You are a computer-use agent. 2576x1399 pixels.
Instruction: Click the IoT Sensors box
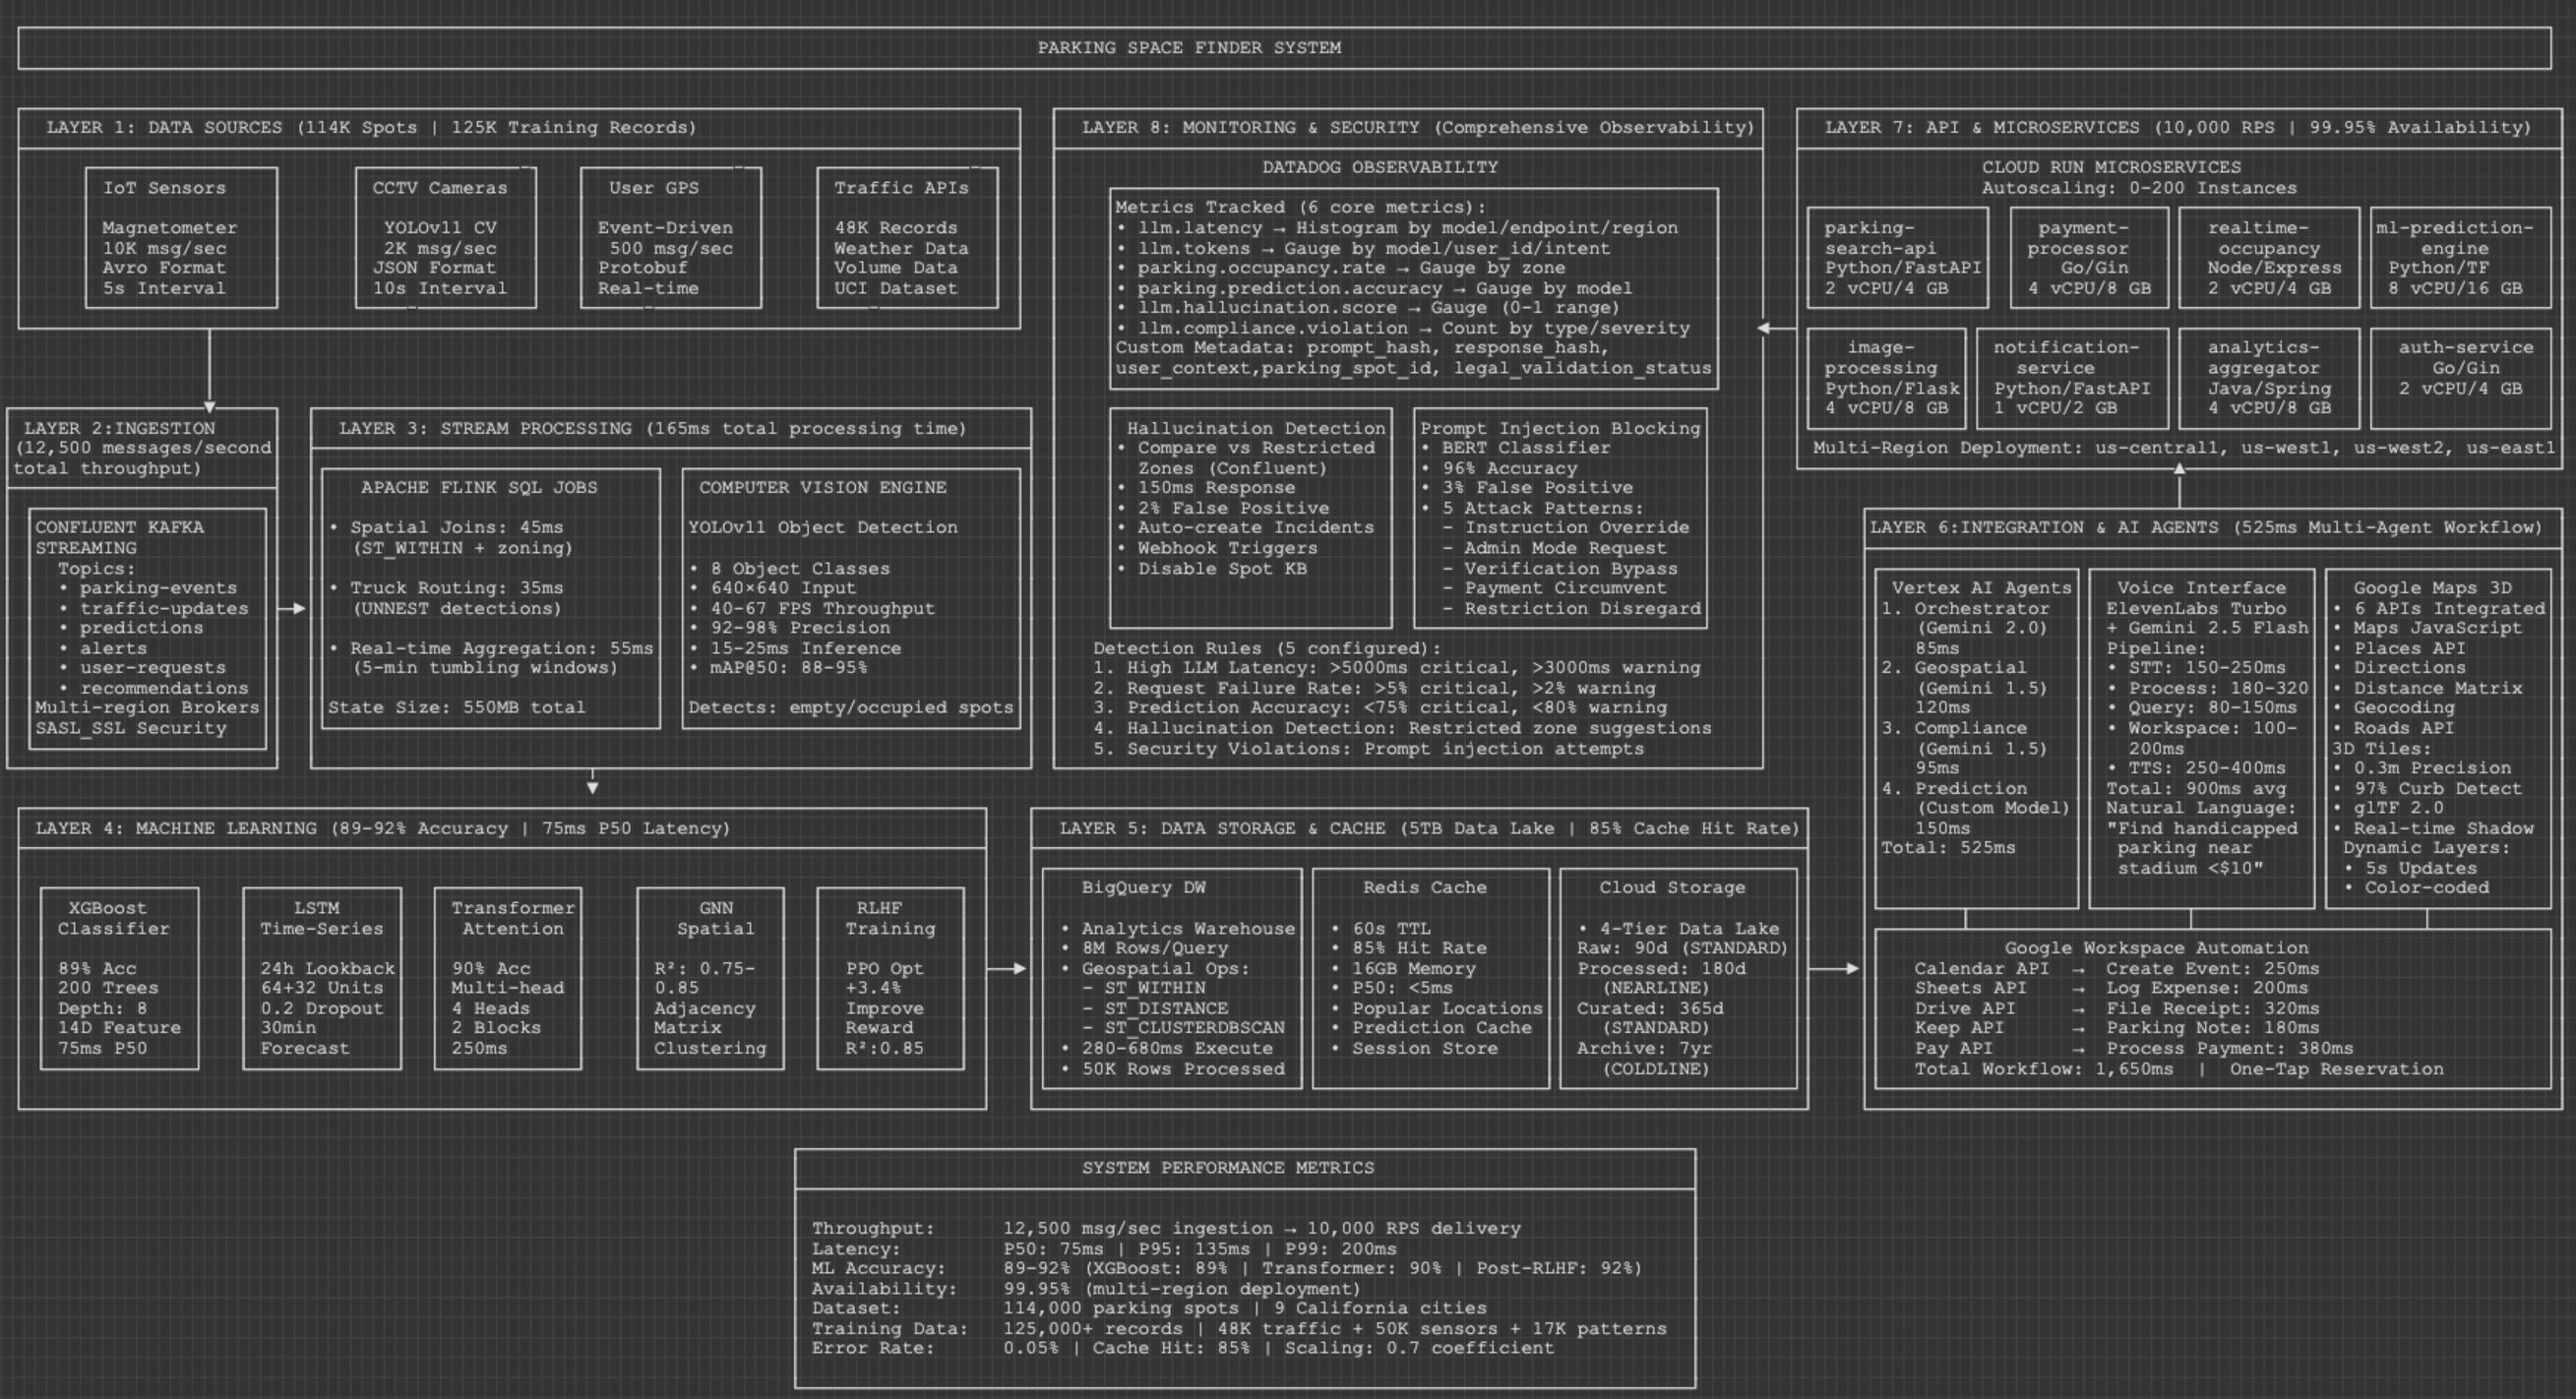181,238
